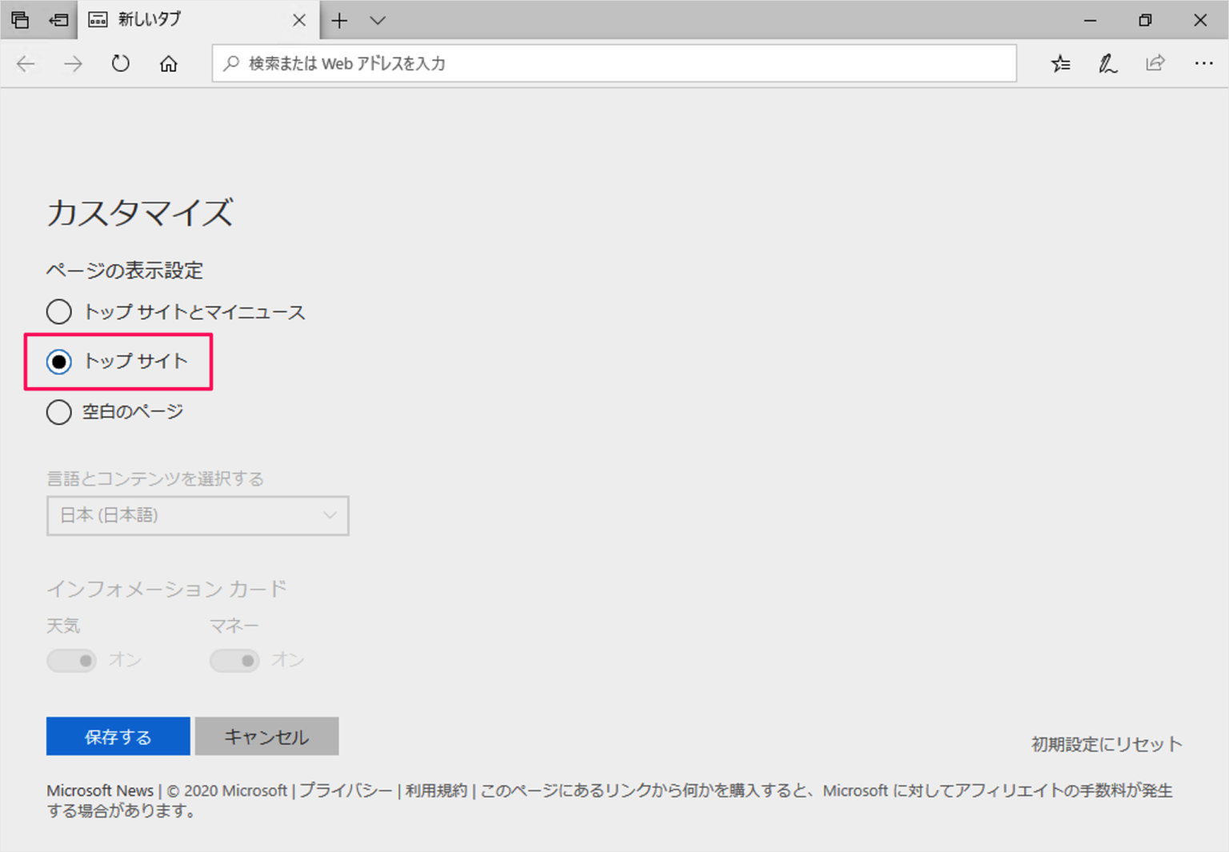Click the Share page icon
This screenshot has height=852, width=1229.
coord(1155,64)
